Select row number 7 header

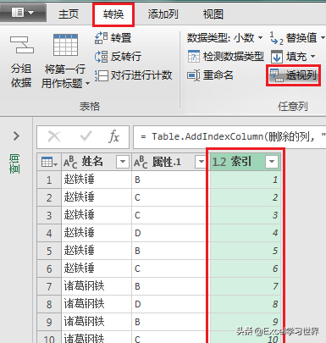49,286
